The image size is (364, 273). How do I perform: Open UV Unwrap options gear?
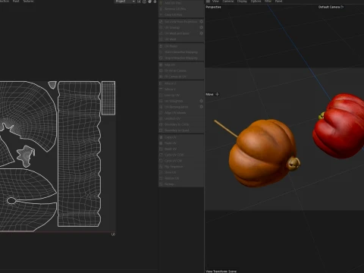coord(202,27)
